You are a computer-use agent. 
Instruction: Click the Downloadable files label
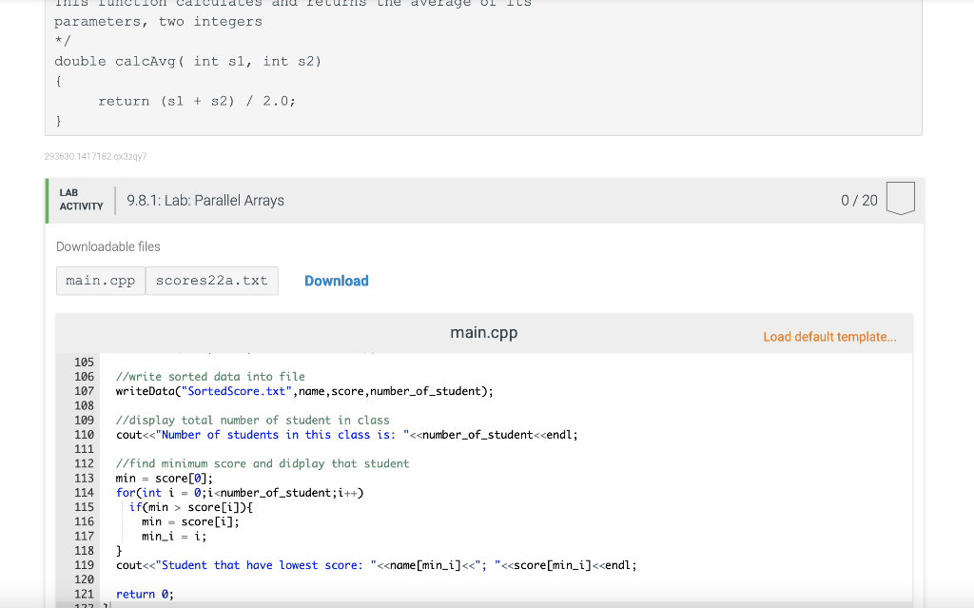coord(107,246)
